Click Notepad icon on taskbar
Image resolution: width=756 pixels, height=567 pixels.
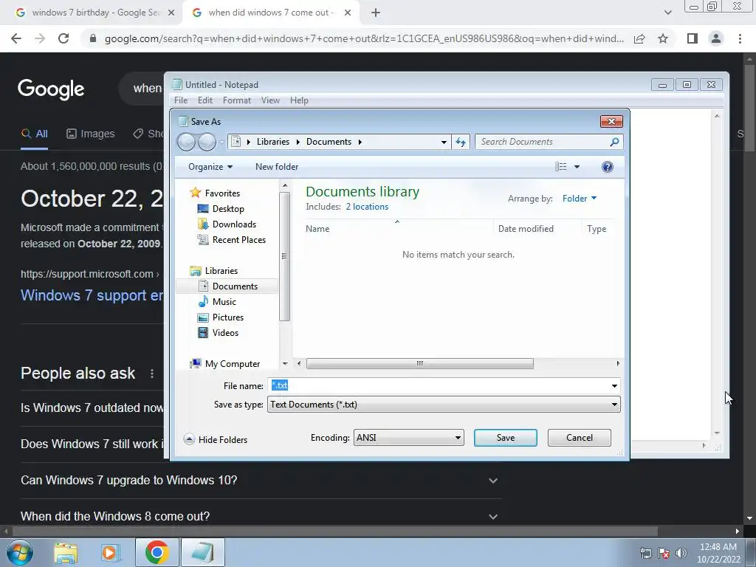coord(203,553)
